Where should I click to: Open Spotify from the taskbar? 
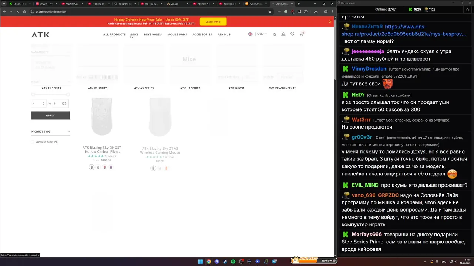pyautogui.click(x=233, y=262)
